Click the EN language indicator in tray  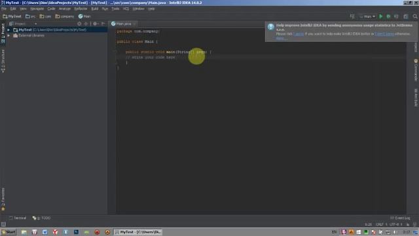click(x=334, y=232)
